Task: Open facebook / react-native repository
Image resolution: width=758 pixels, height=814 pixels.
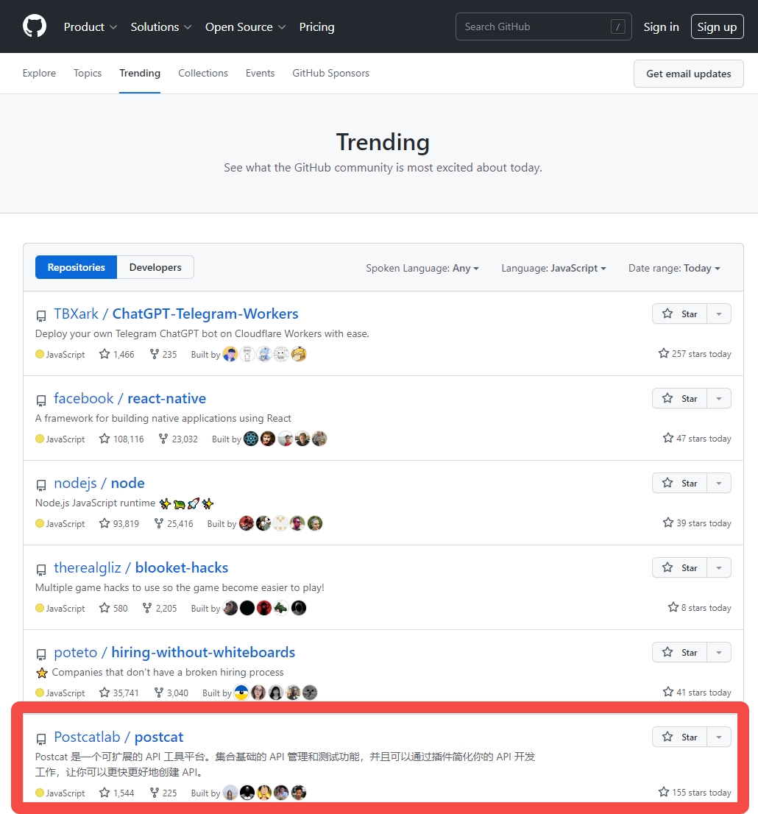Action: (130, 399)
